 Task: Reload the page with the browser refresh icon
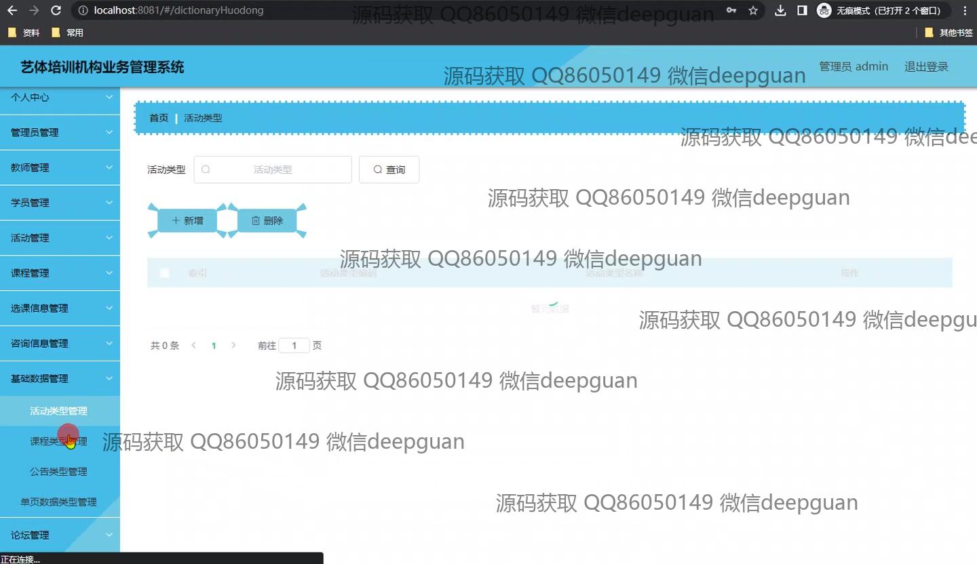coord(56,10)
